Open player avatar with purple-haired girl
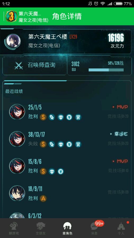134x238 pixels. point(14,41)
